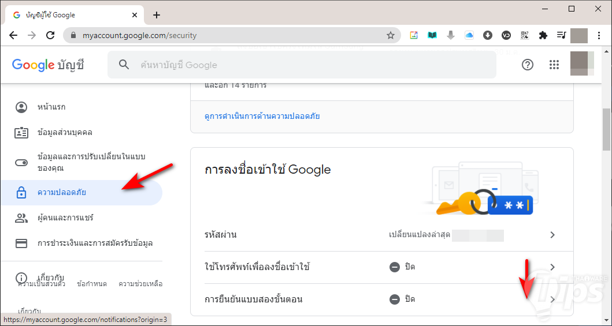Click the address bar URL
The width and height of the screenshot is (612, 326).
(x=139, y=35)
